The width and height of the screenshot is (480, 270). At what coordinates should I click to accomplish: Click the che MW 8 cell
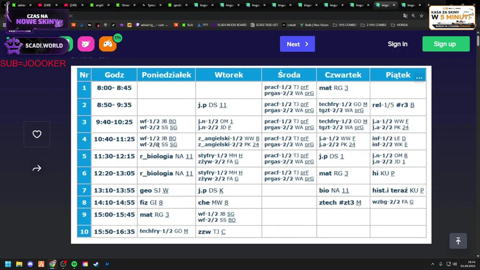click(x=229, y=202)
